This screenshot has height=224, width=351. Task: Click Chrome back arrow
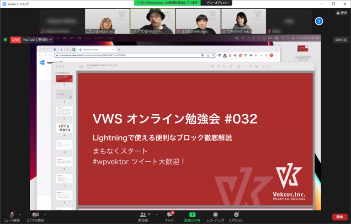(x=40, y=55)
